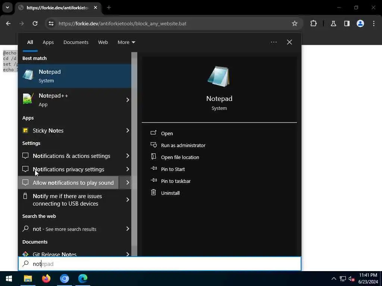
Task: Expand 'not' web search result chevron
Action: coord(128,229)
